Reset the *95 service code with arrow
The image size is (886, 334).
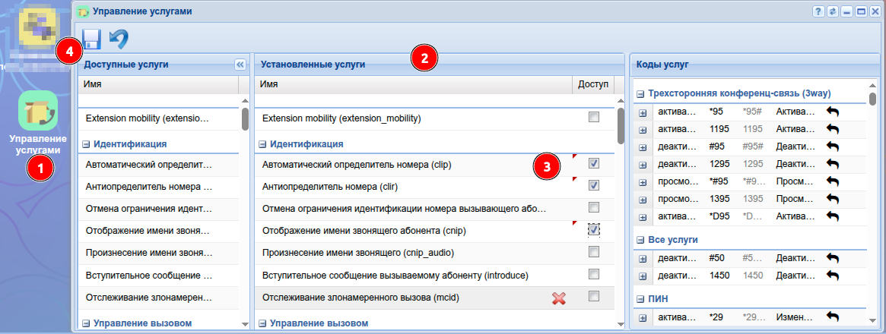pyautogui.click(x=833, y=112)
